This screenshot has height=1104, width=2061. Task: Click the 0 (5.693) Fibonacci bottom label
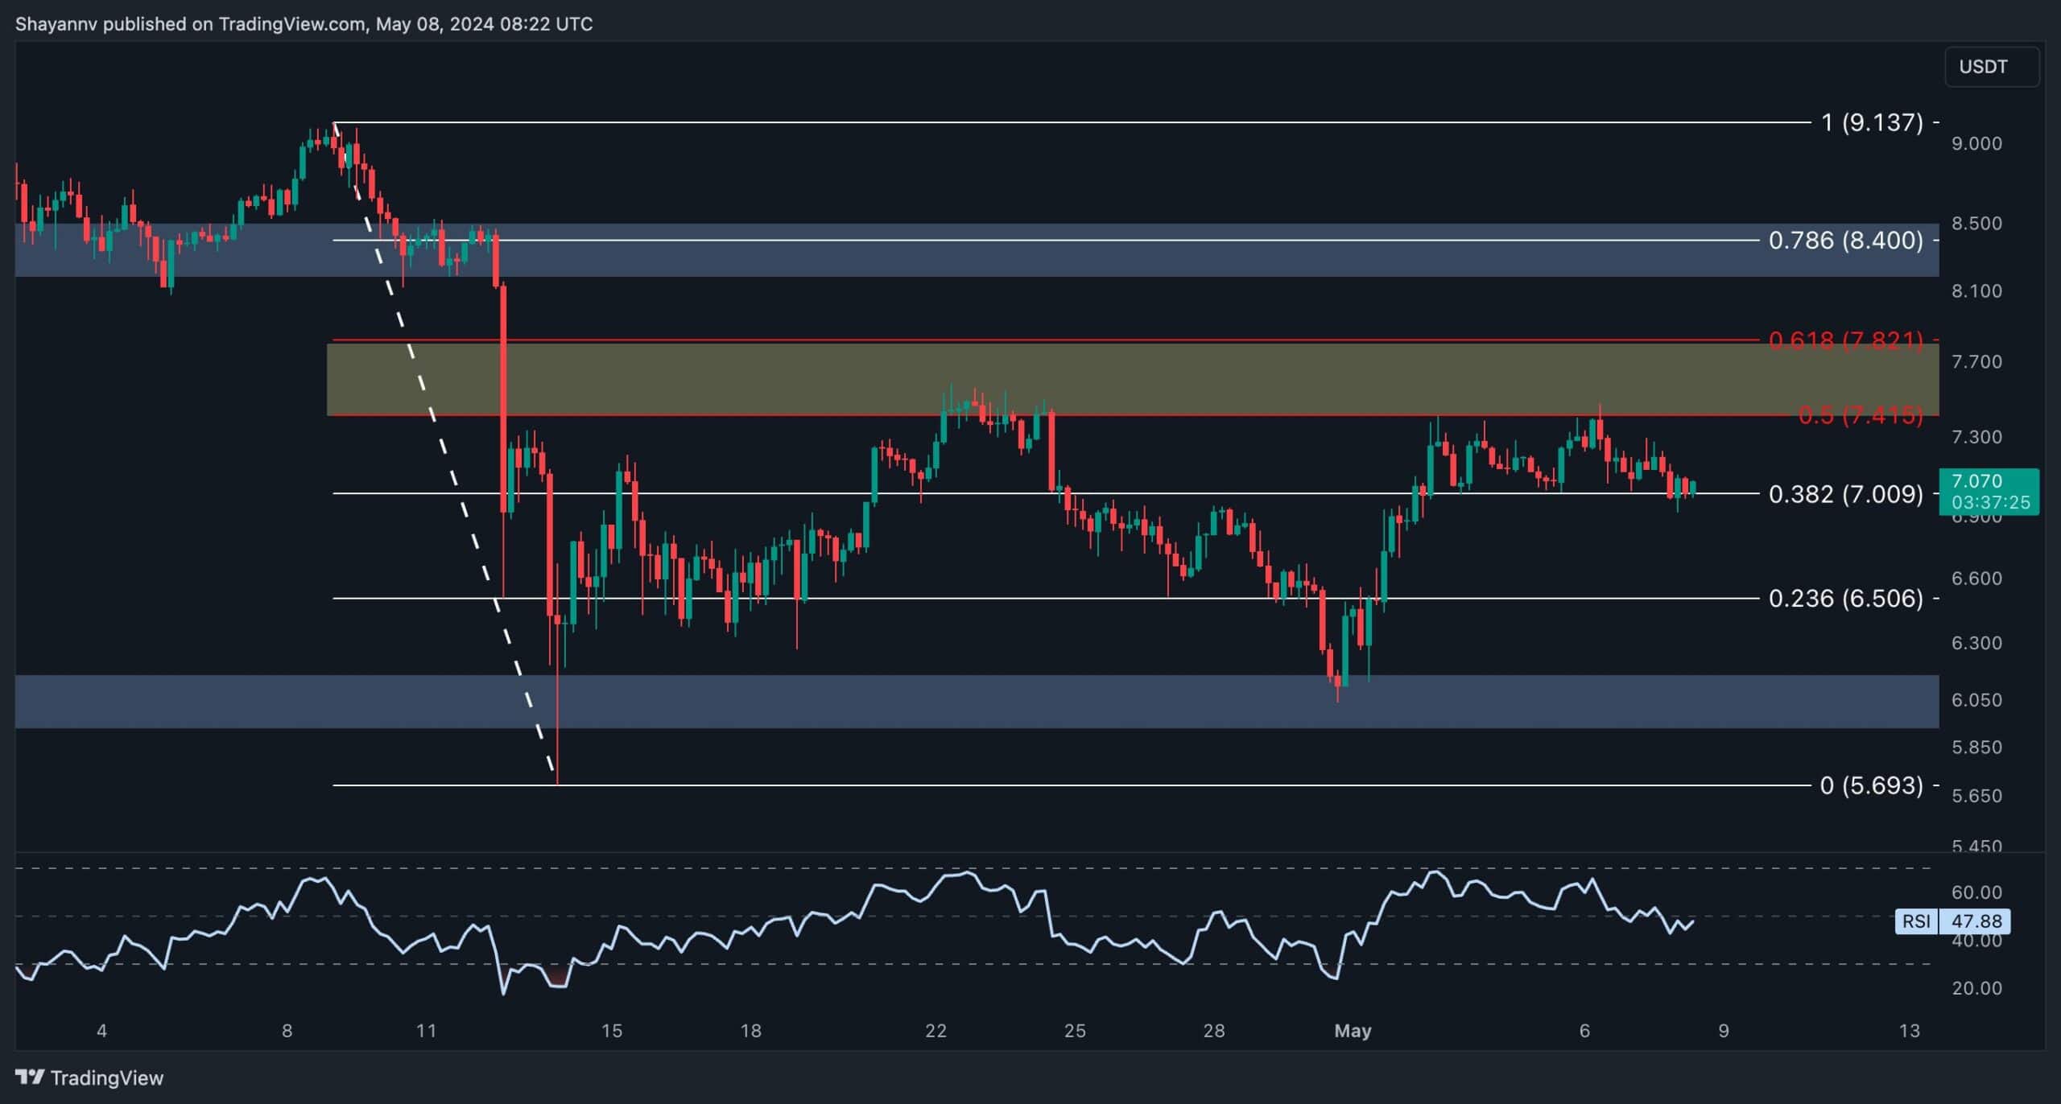pos(1871,785)
